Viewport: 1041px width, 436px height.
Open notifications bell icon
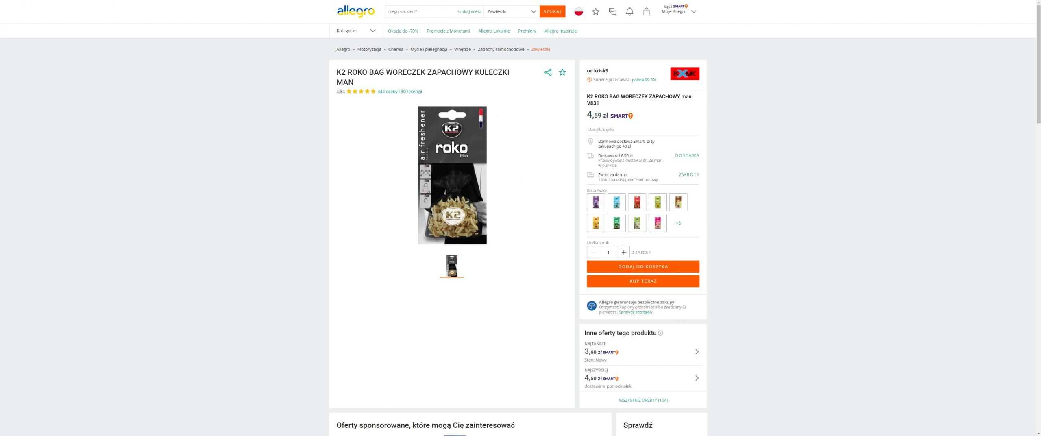point(629,12)
